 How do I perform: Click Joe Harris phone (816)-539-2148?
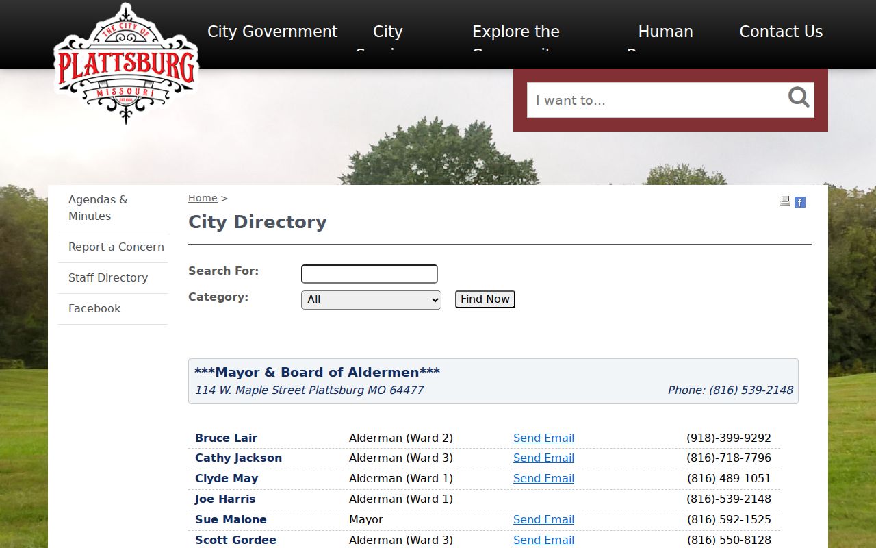[729, 499]
